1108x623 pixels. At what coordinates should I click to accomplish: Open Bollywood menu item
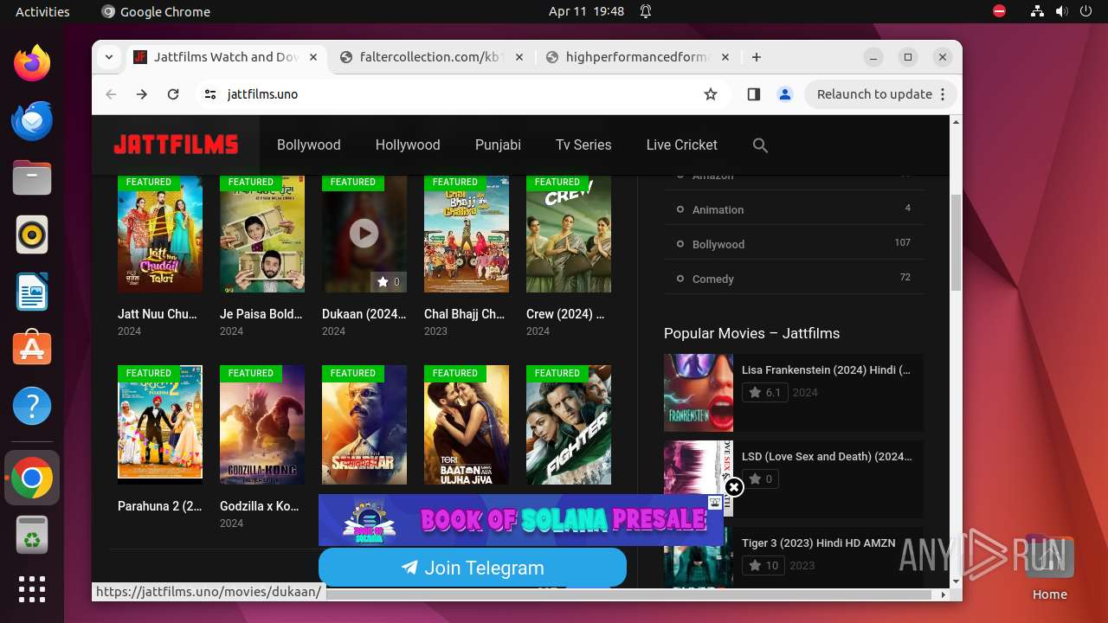coord(309,145)
